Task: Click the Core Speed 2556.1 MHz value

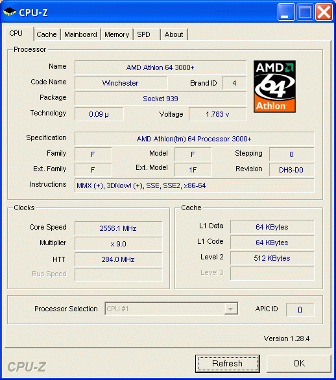Action: [x=118, y=228]
